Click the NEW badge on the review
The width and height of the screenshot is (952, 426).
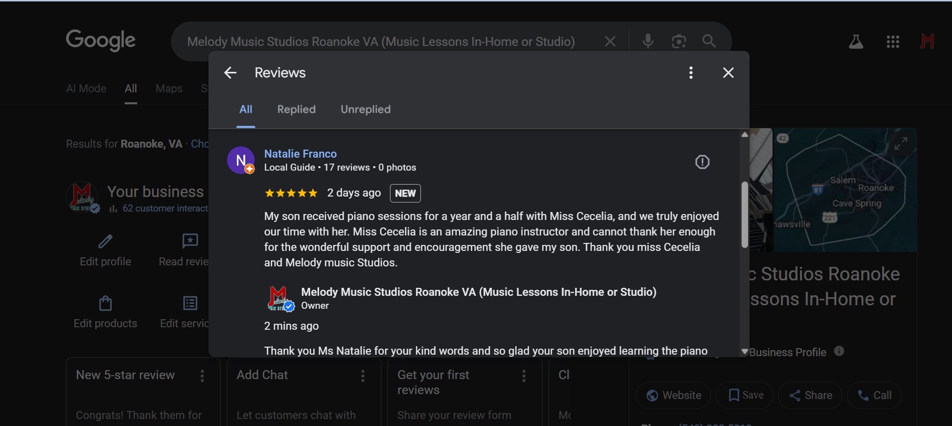click(405, 193)
